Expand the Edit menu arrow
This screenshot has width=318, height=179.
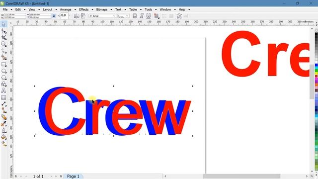tap(24, 9)
